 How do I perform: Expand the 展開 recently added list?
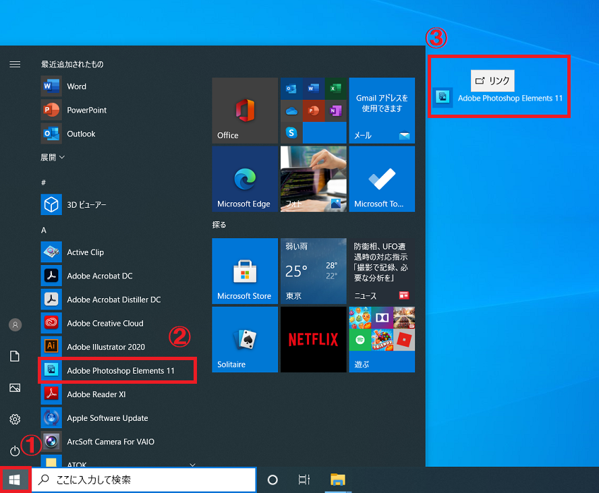click(53, 157)
